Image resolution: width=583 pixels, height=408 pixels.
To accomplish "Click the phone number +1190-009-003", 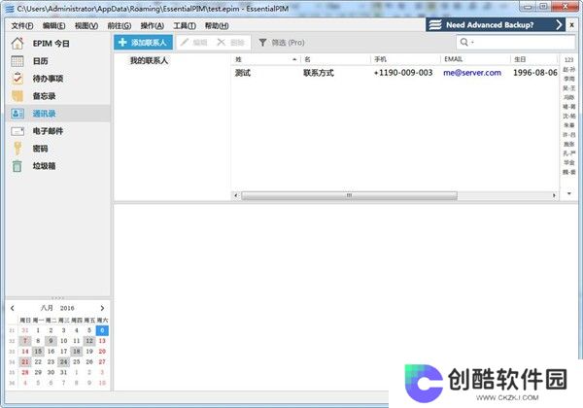I will tap(403, 73).
